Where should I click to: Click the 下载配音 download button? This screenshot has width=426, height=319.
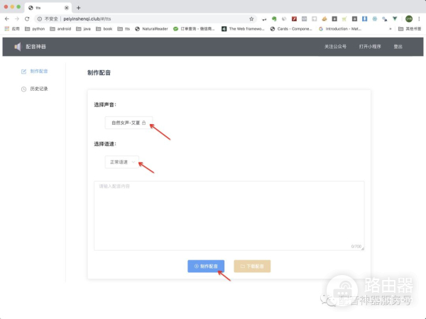click(252, 266)
